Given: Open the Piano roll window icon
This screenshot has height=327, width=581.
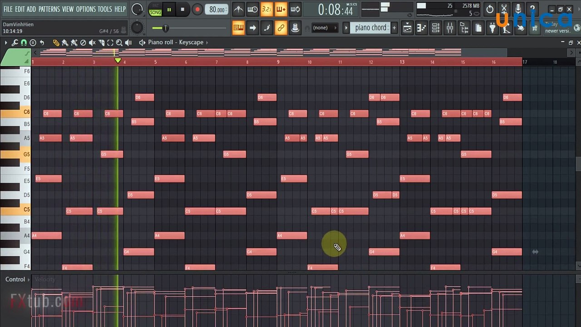Looking at the screenshot, I should coord(421,28).
